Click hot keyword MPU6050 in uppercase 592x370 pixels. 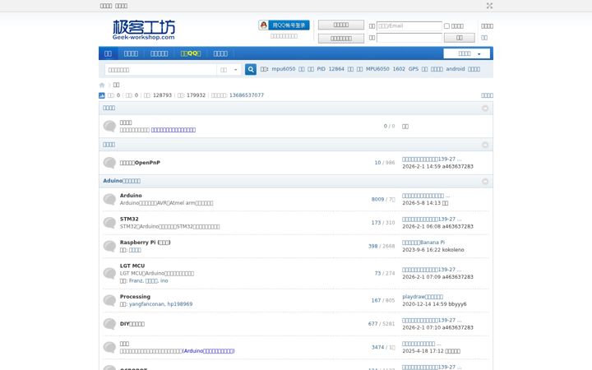(377, 69)
